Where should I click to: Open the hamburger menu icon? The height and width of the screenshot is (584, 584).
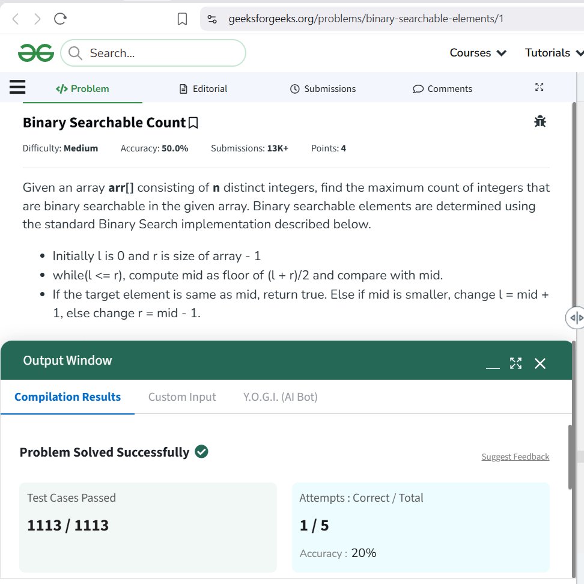(x=17, y=87)
